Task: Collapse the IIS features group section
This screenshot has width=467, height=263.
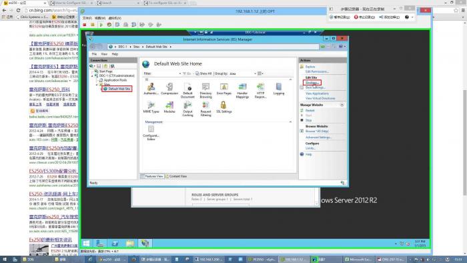Action: click(290, 79)
